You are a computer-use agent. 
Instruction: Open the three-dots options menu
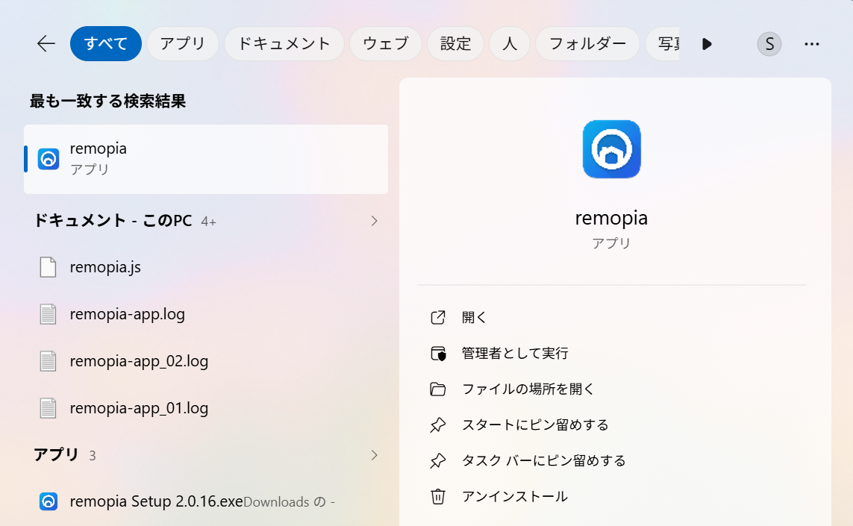(x=812, y=43)
